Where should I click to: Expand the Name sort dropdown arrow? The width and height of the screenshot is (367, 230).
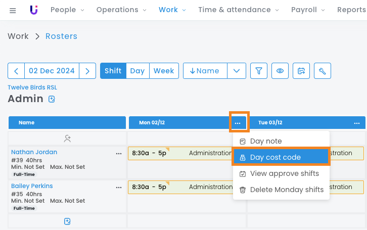[237, 71]
